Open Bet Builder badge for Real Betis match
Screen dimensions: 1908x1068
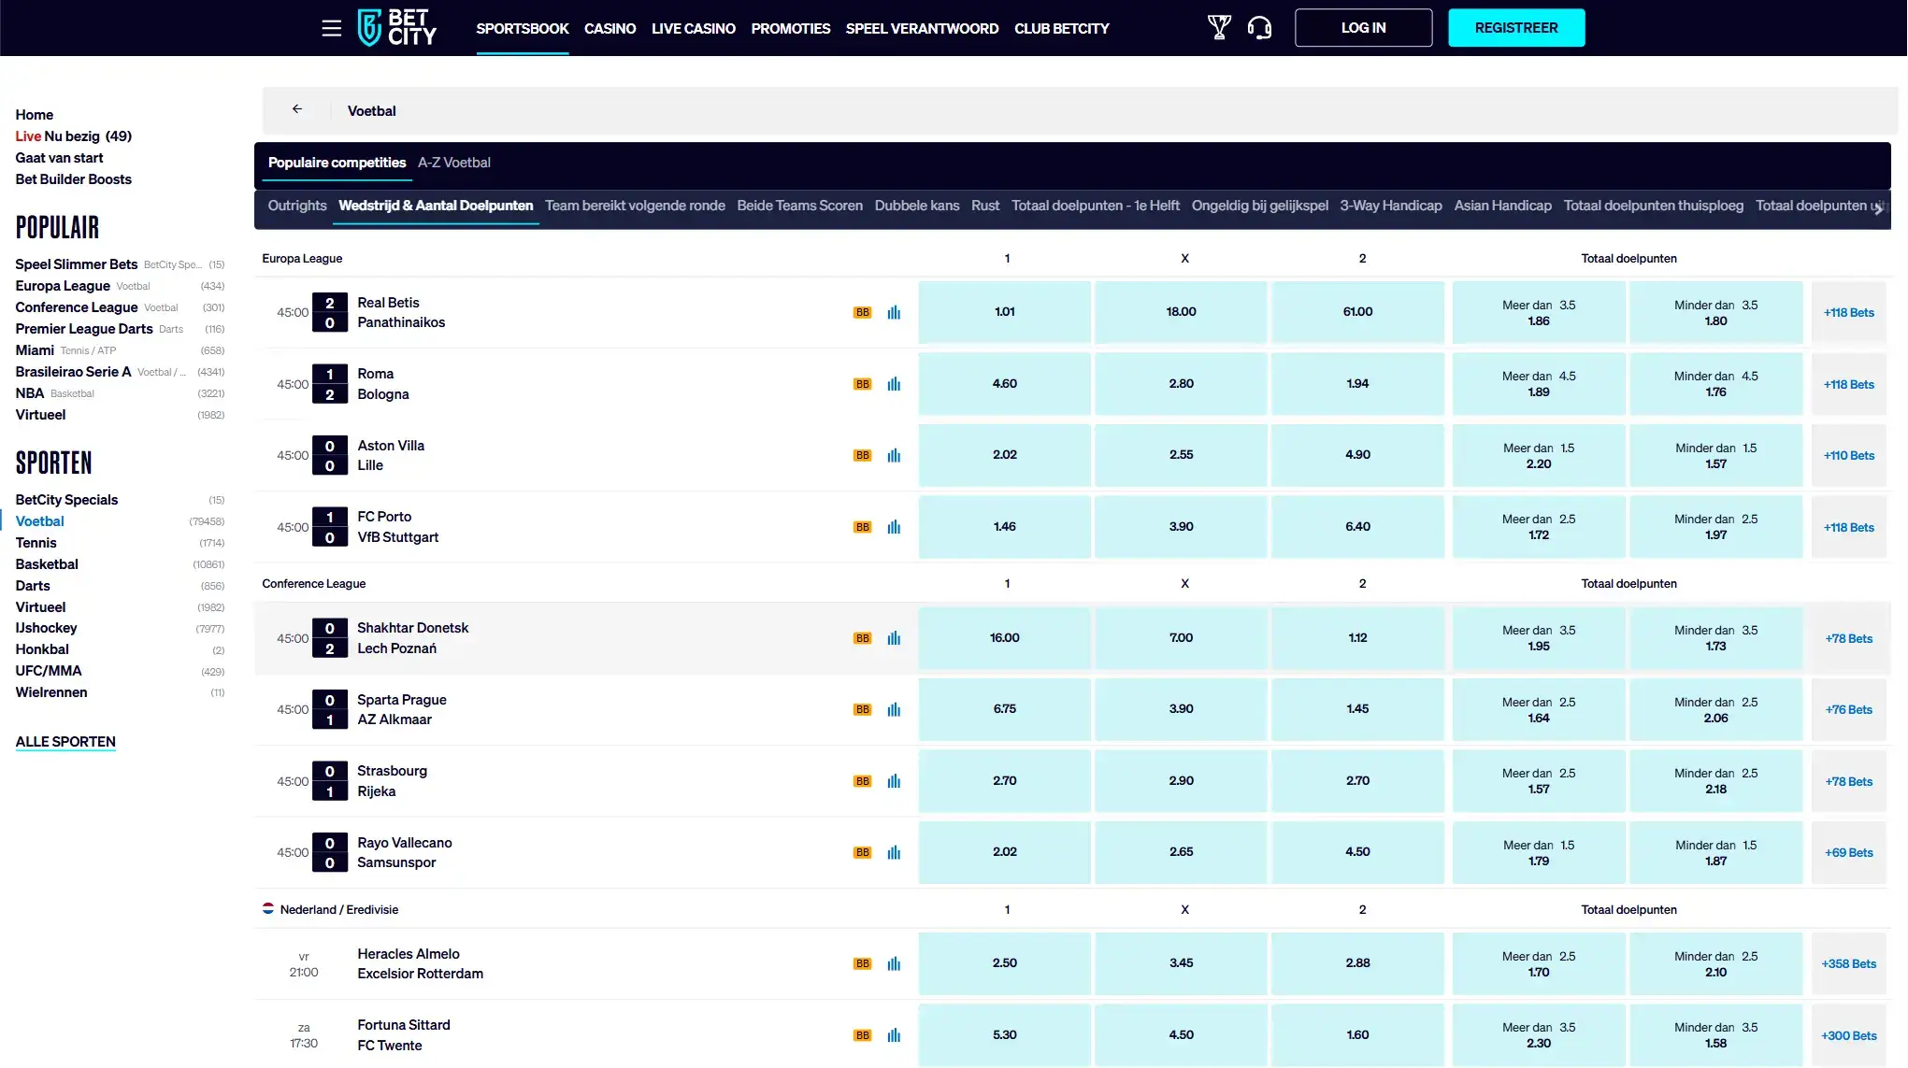(862, 313)
